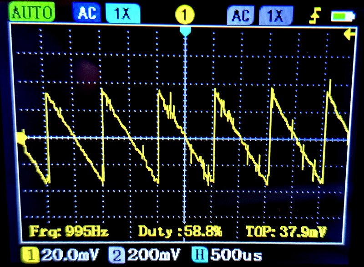The height and width of the screenshot is (267, 364).
Task: Click the cyan horizontal position marker at top
Action: pos(185,31)
